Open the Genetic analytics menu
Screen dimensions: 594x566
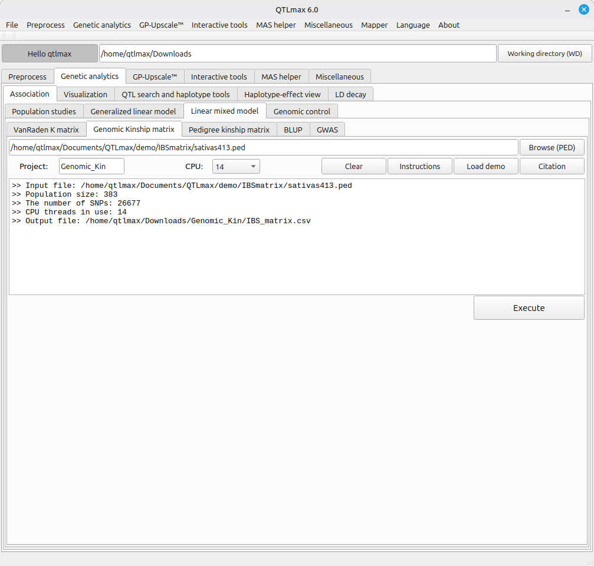pos(101,25)
